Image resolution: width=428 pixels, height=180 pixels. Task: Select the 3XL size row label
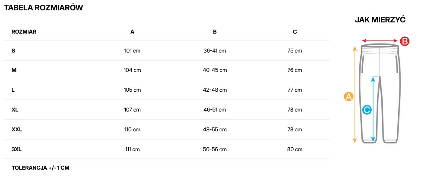[x=16, y=149]
